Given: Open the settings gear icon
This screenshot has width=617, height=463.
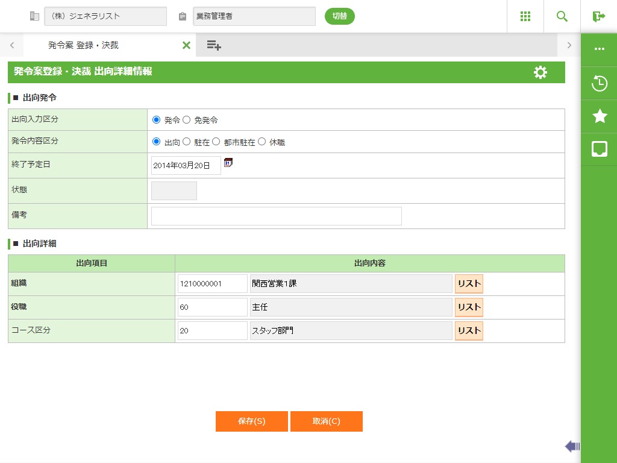Looking at the screenshot, I should click(540, 72).
